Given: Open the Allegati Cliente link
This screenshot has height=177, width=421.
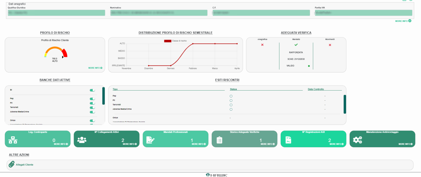Looking at the screenshot, I should [25, 165].
